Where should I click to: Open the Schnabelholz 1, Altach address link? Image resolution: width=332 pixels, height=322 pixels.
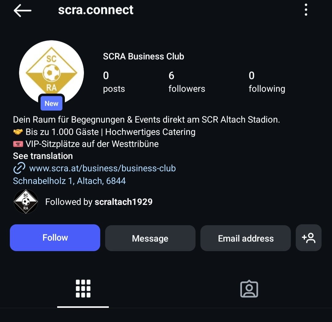point(69,181)
